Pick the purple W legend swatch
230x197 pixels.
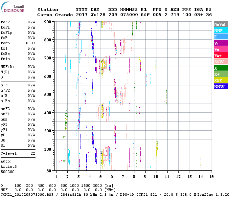(x=220, y=43)
